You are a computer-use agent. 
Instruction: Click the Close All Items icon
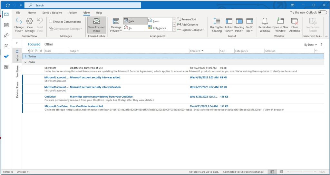tap(295, 21)
